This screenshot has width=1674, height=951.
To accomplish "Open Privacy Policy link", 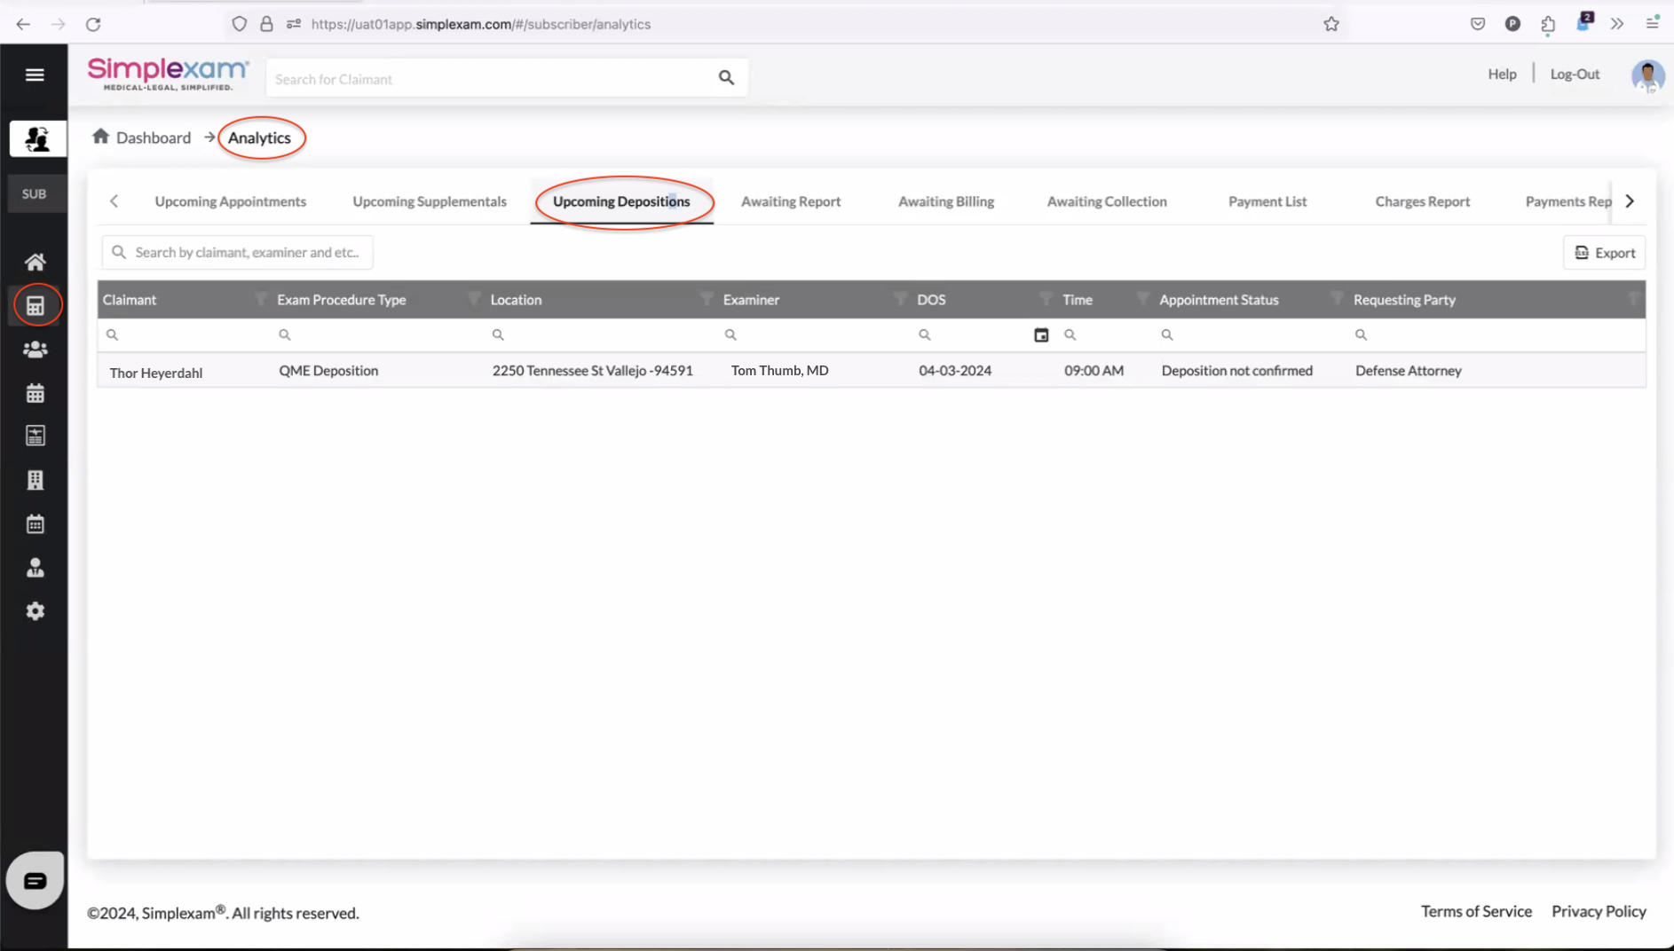I will coord(1599,911).
